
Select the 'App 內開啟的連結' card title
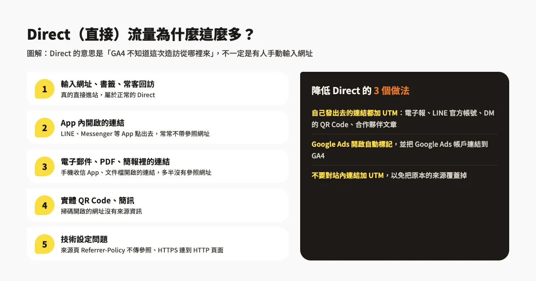[92, 123]
